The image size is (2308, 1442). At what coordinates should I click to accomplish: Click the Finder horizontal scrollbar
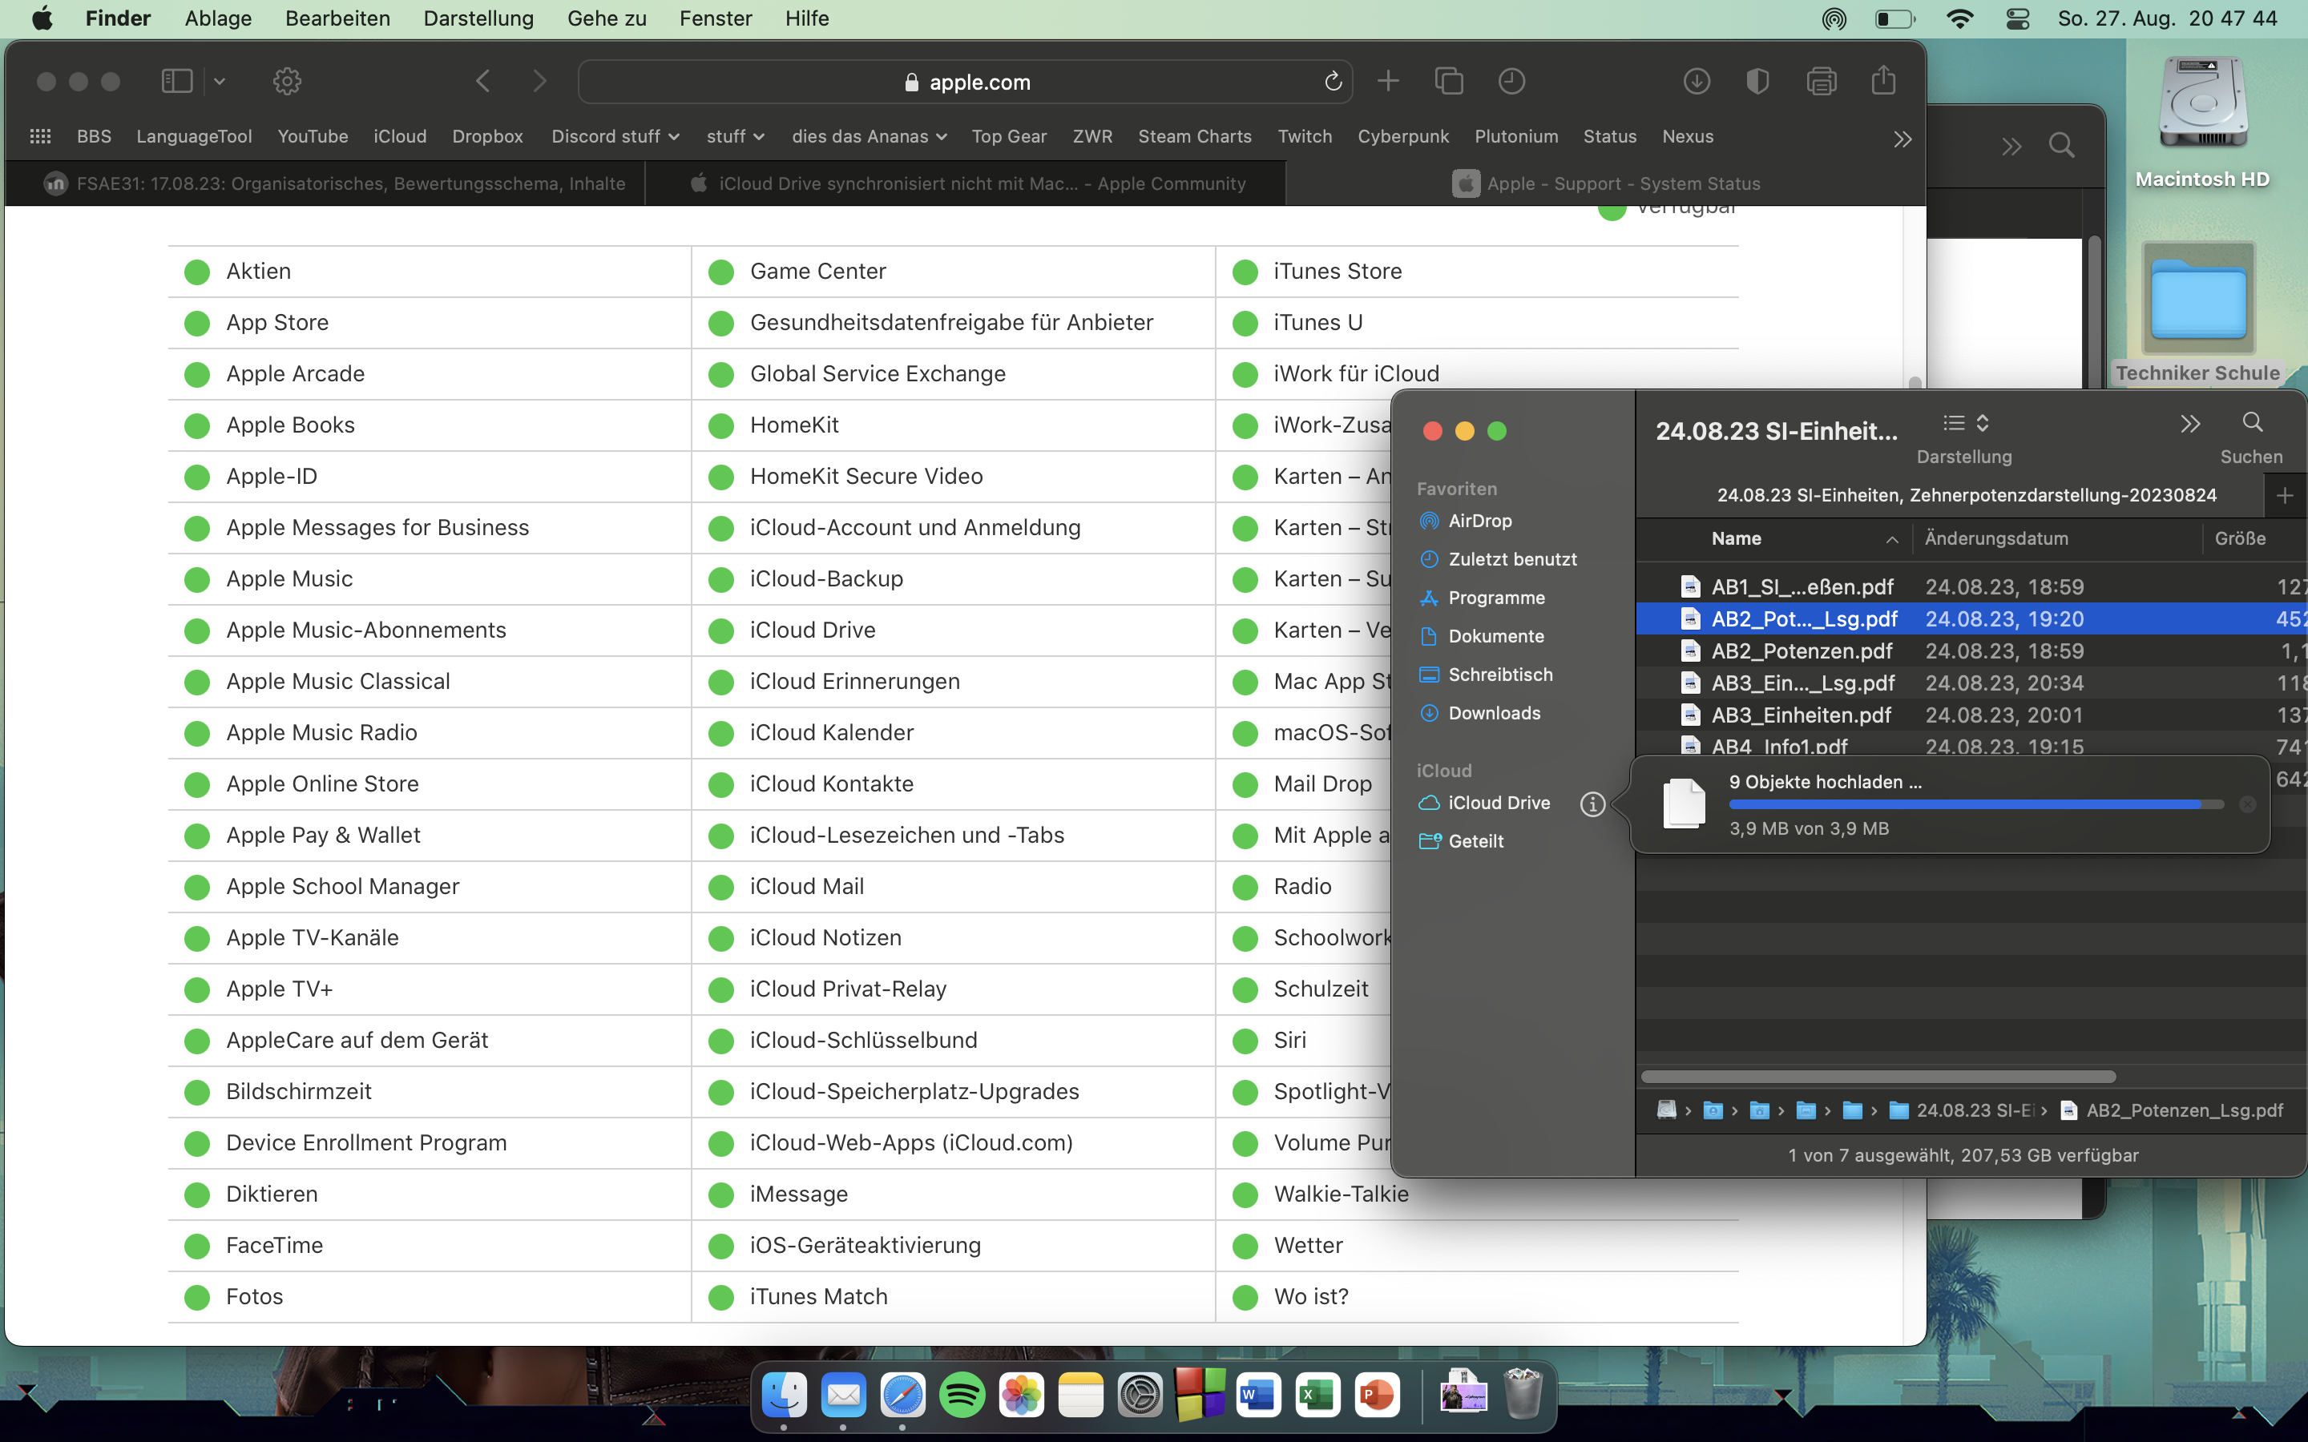[x=1877, y=1077]
